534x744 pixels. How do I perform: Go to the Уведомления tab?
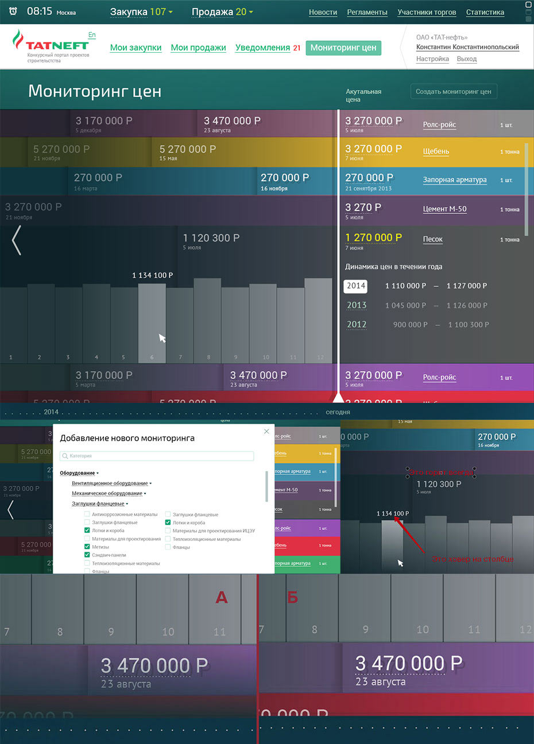tap(262, 48)
